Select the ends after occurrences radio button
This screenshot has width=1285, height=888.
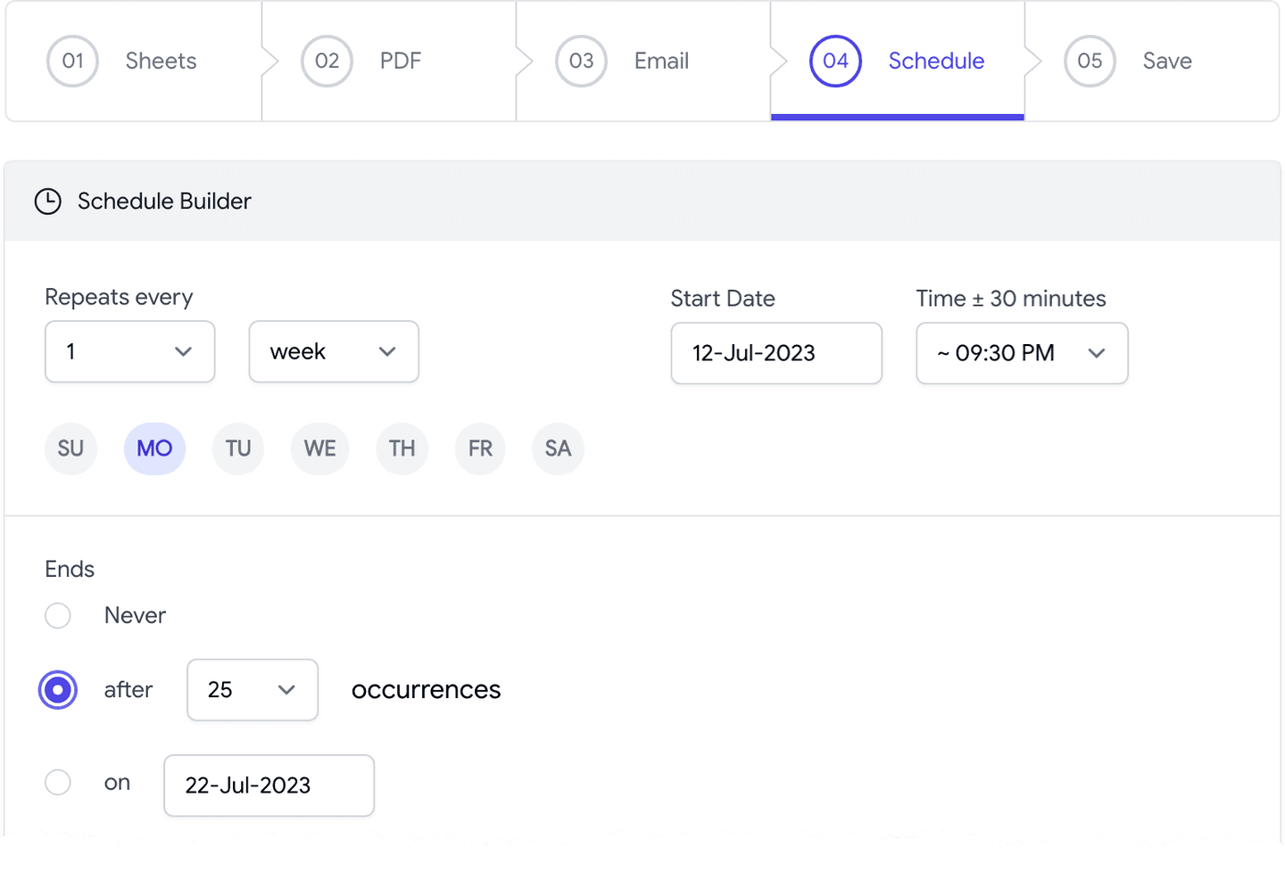point(58,690)
